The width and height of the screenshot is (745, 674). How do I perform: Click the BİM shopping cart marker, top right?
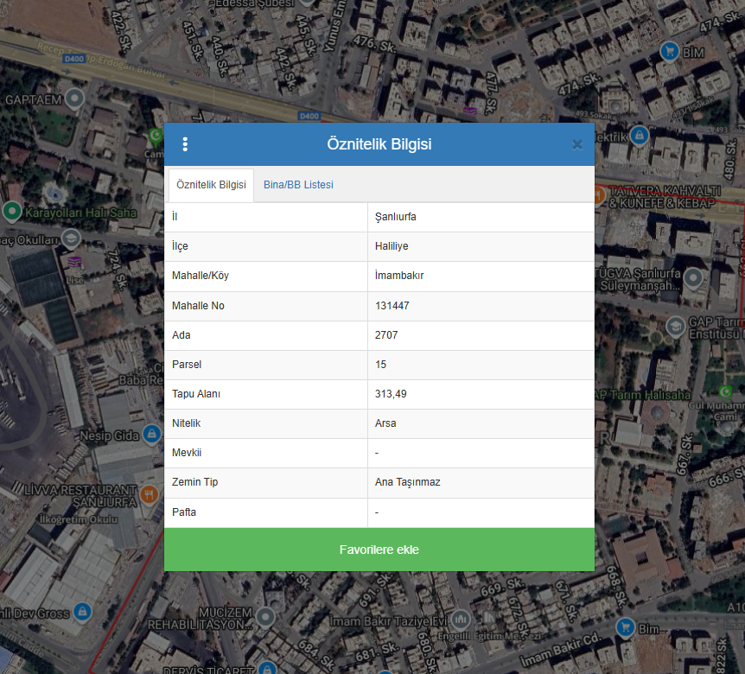click(668, 52)
